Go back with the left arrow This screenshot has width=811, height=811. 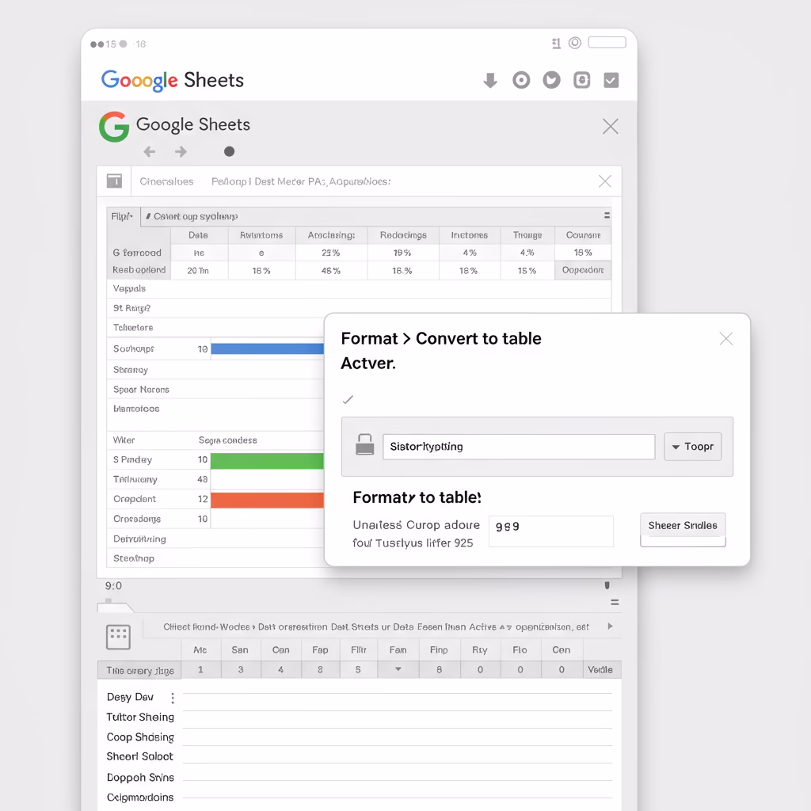coord(150,151)
